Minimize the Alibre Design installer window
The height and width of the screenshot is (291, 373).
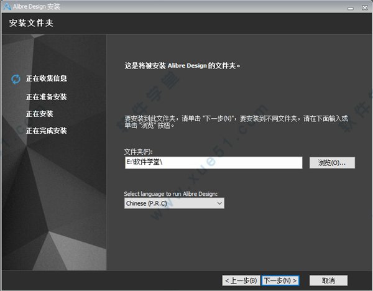(351, 9)
